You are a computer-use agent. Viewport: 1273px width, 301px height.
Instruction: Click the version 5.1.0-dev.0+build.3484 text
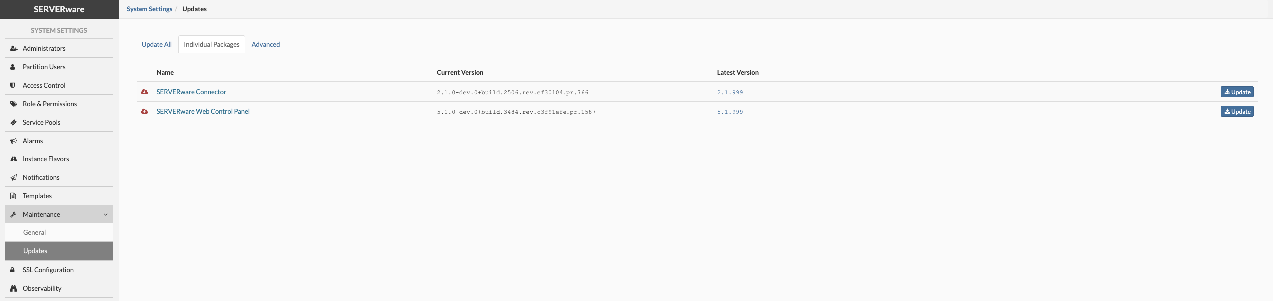516,112
